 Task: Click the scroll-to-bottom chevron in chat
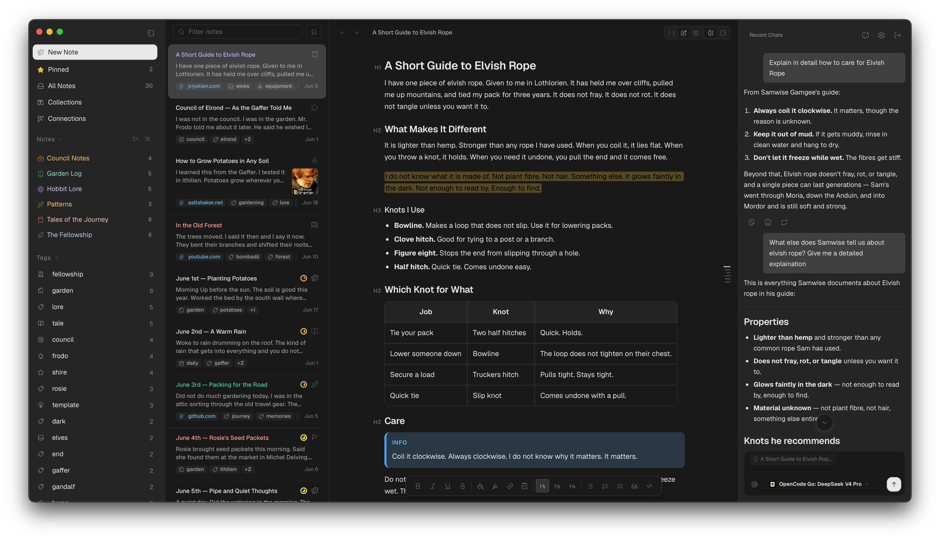point(824,422)
